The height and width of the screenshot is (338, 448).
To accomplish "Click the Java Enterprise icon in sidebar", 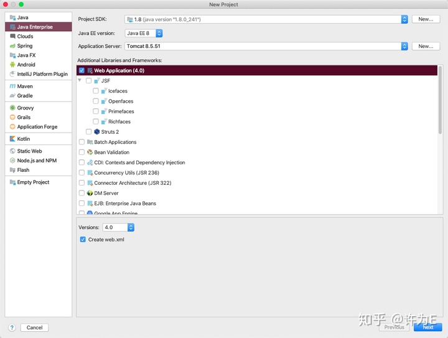I will click(12, 27).
